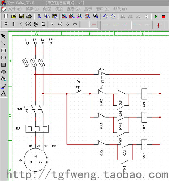Select the pushbutton switch library icon
Image resolution: width=169 pixels, height=181 pixels.
click(60, 24)
